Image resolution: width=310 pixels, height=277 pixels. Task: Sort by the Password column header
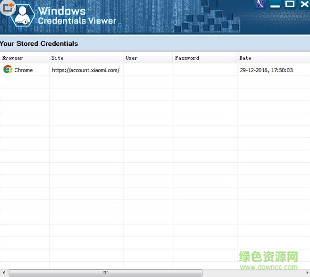coord(204,58)
